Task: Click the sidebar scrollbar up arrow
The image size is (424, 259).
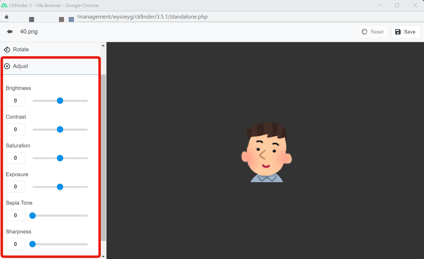Action: 103,45
